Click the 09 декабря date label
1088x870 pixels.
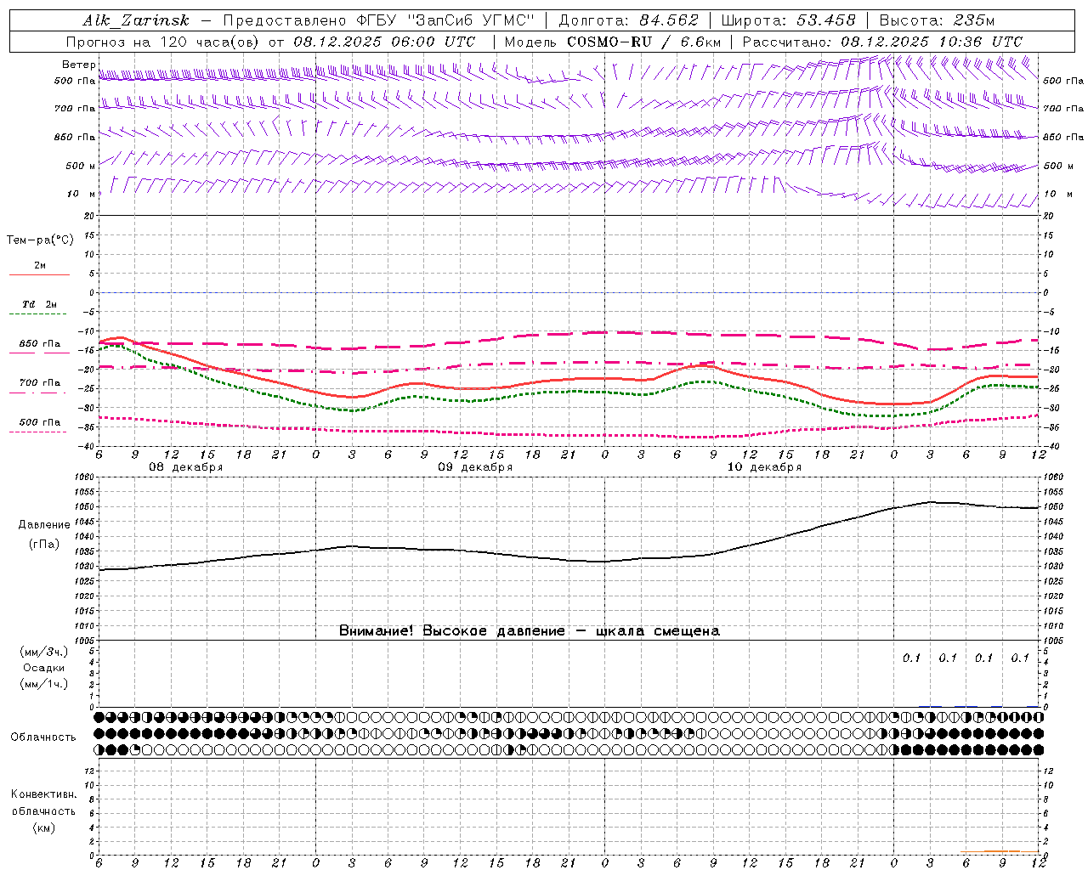coord(475,467)
